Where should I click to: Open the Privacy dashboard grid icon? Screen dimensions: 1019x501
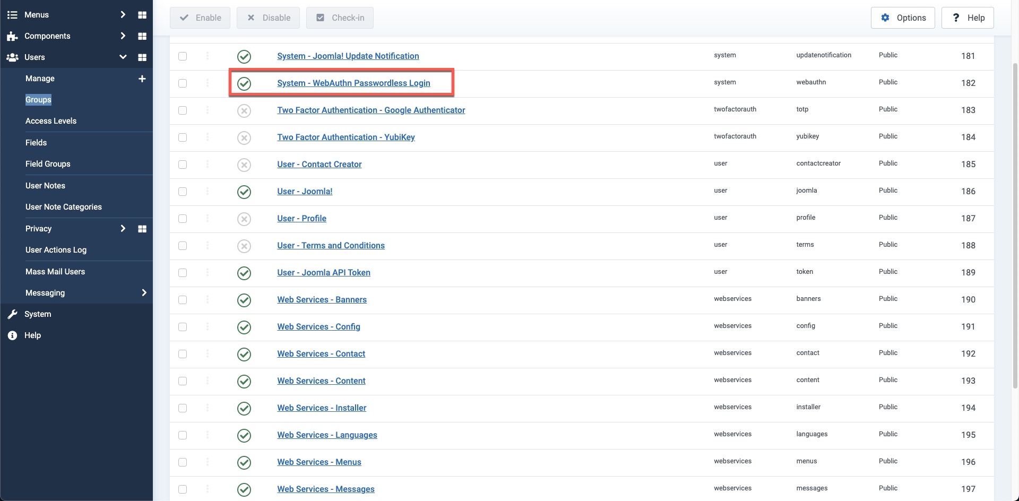pyautogui.click(x=142, y=229)
